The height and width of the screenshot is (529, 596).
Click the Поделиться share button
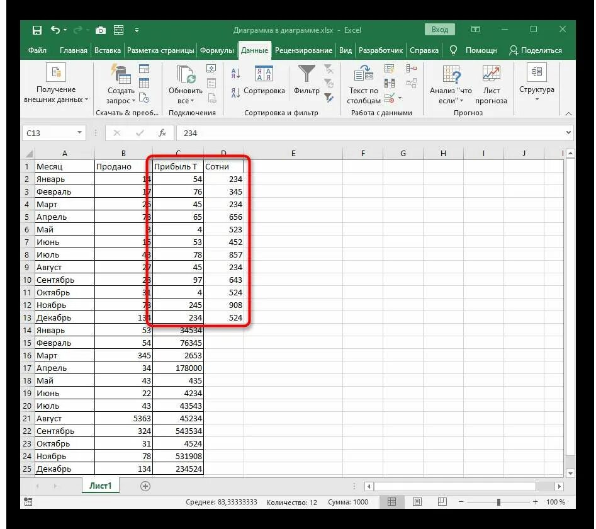pyautogui.click(x=535, y=50)
